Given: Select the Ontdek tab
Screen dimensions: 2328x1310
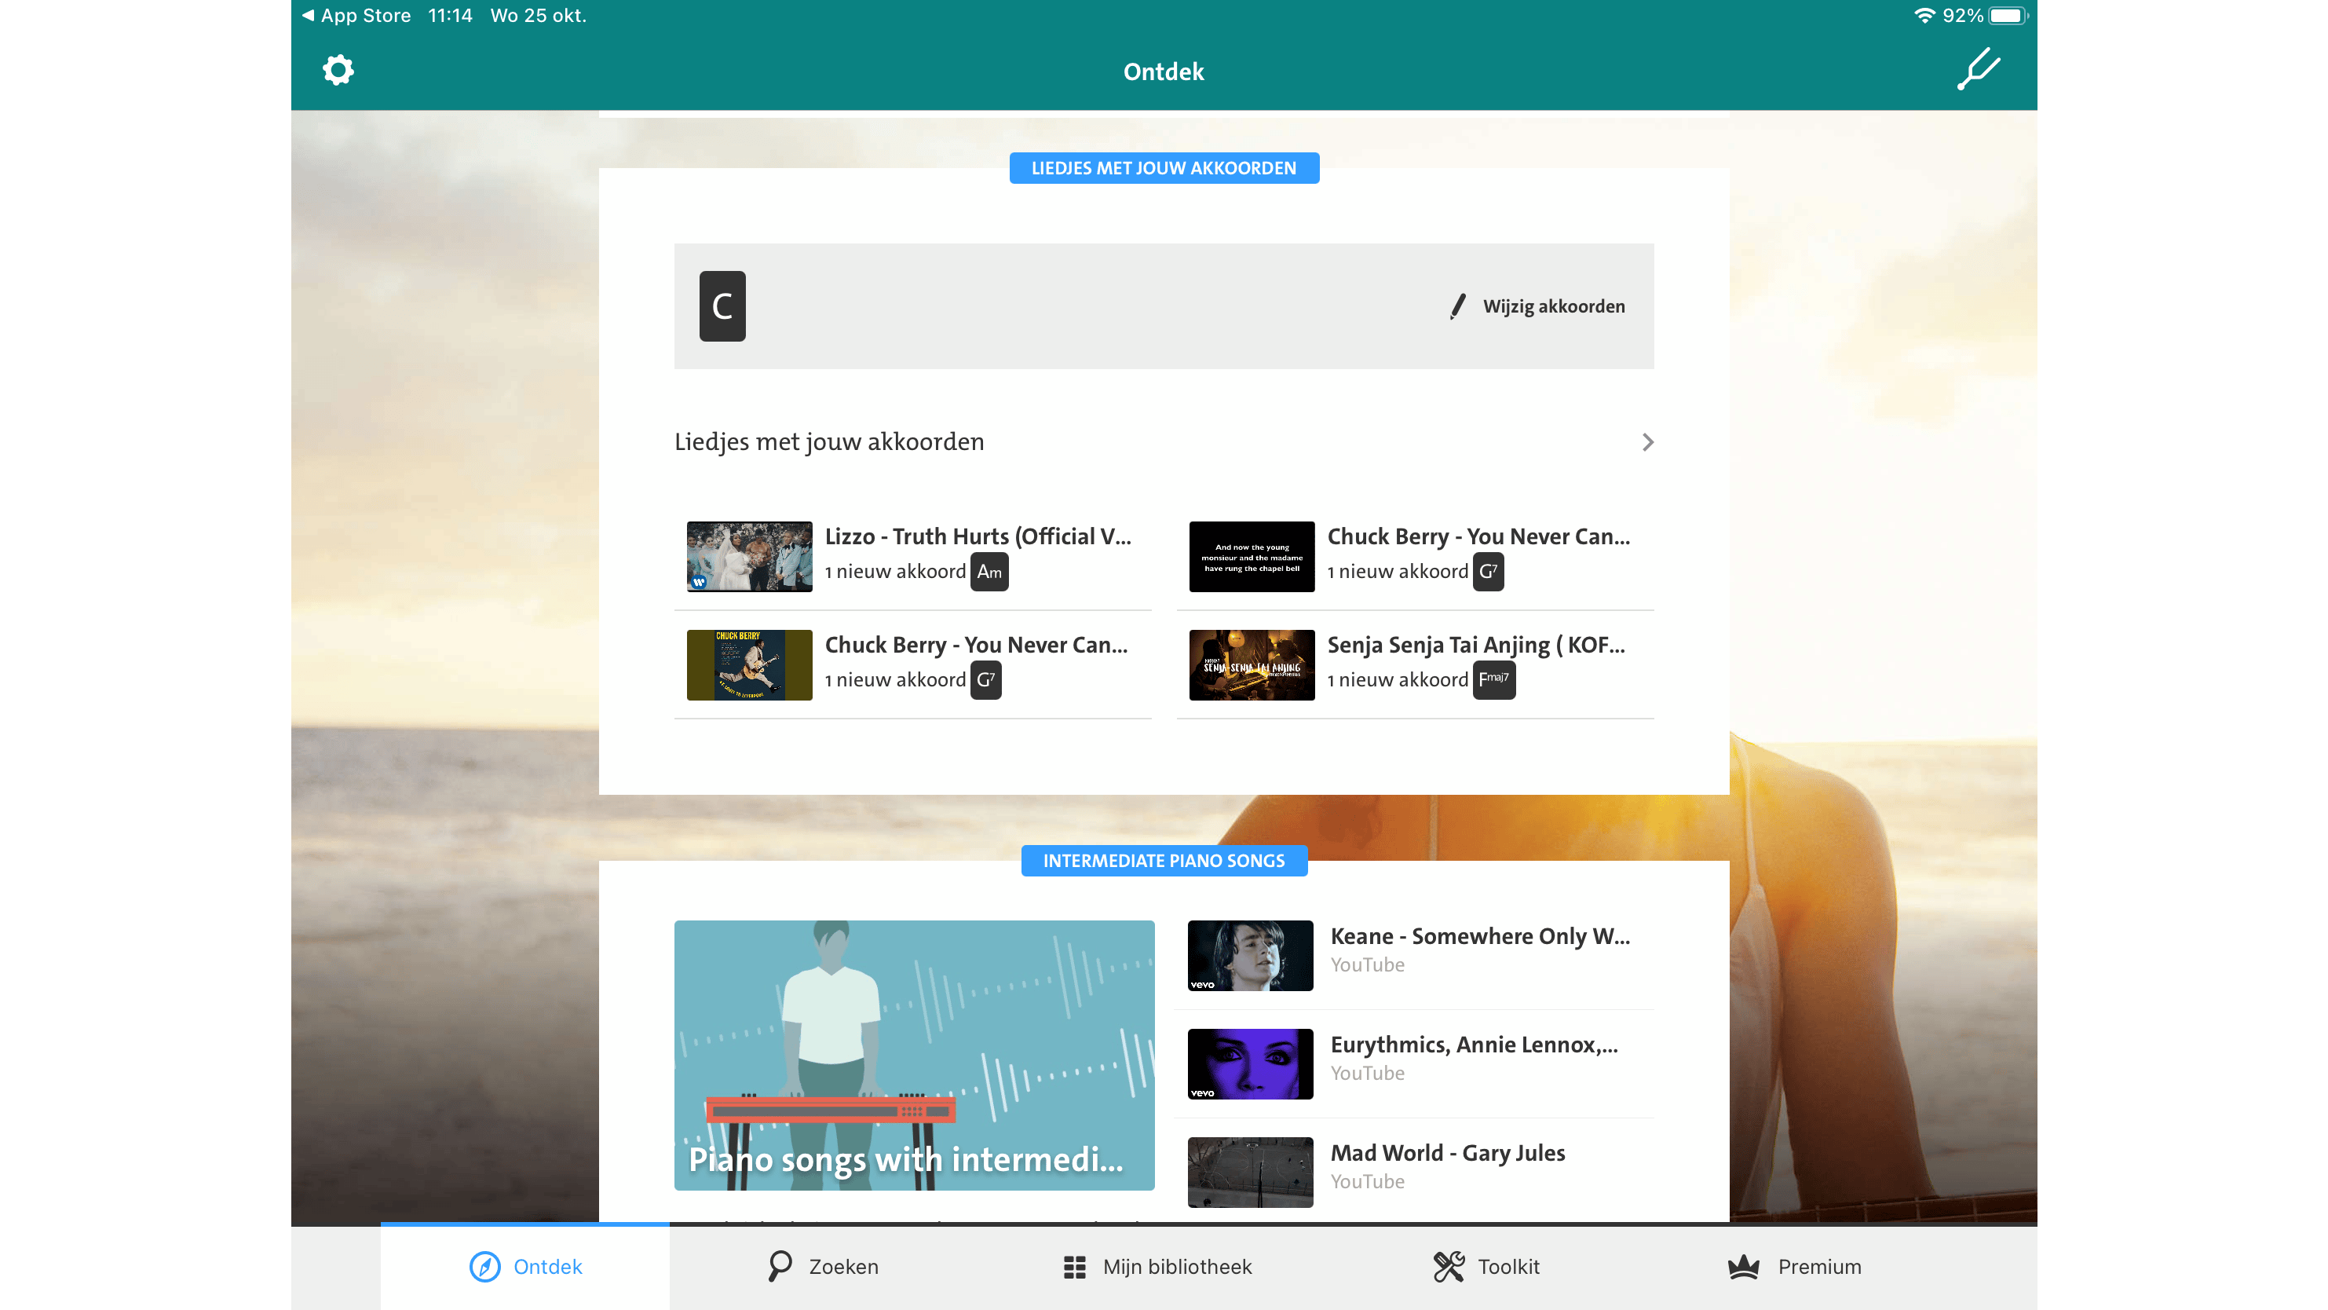Looking at the screenshot, I should coord(525,1267).
